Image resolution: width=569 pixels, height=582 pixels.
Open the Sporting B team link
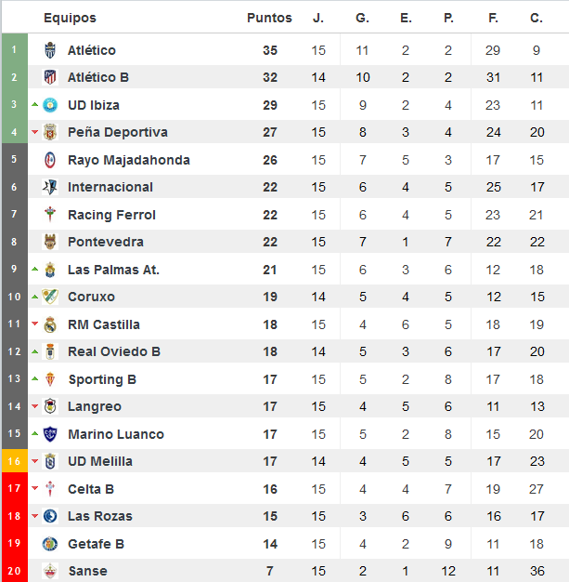[x=102, y=379]
